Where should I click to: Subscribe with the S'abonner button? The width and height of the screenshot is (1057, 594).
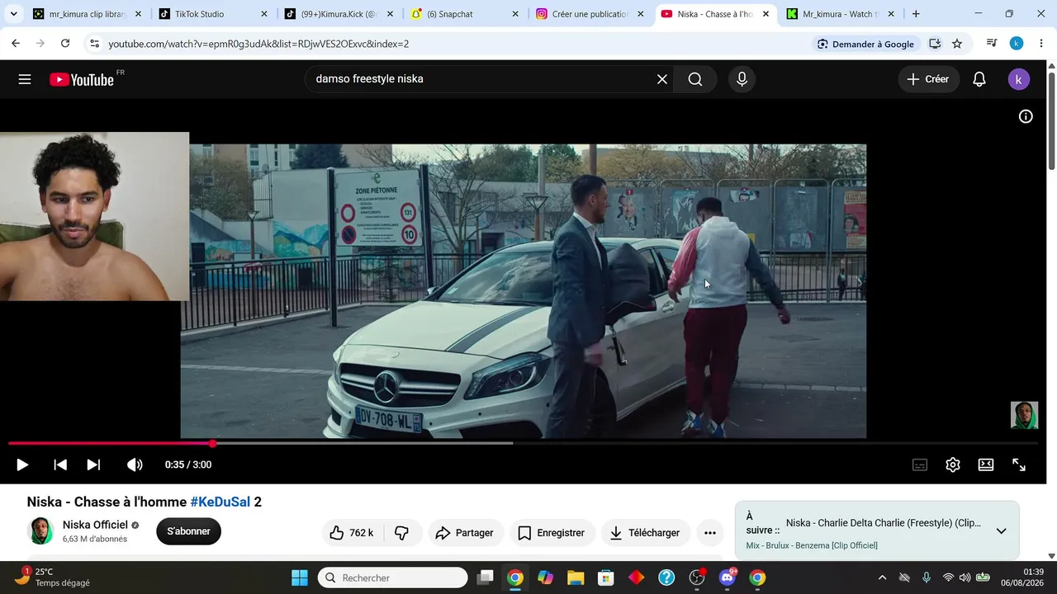pos(189,531)
